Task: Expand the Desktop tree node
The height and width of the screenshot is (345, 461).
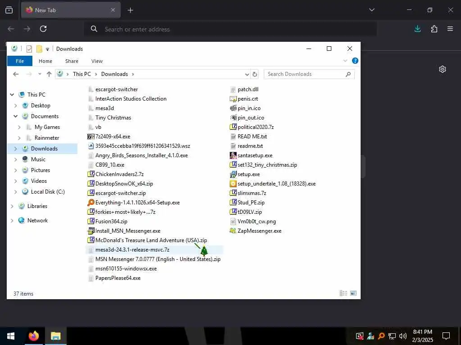Action: (x=16, y=106)
